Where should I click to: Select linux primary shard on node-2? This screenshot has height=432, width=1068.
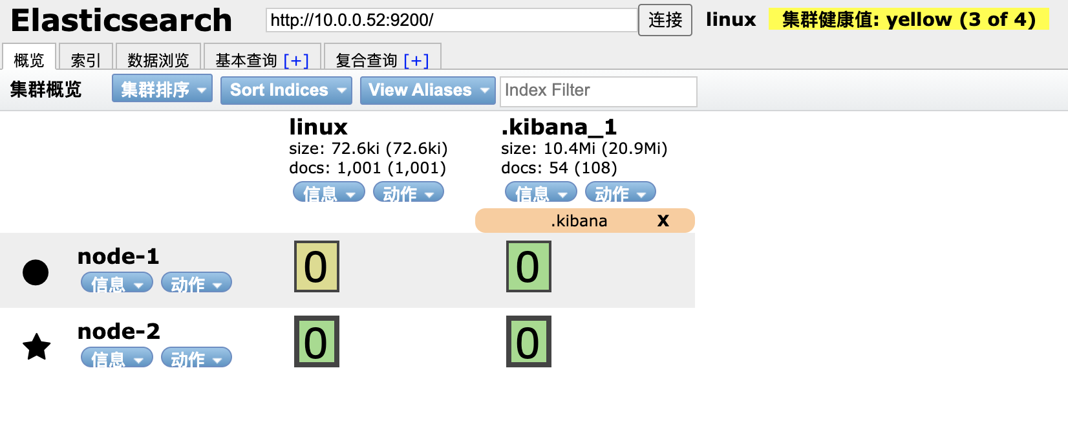[x=316, y=341]
